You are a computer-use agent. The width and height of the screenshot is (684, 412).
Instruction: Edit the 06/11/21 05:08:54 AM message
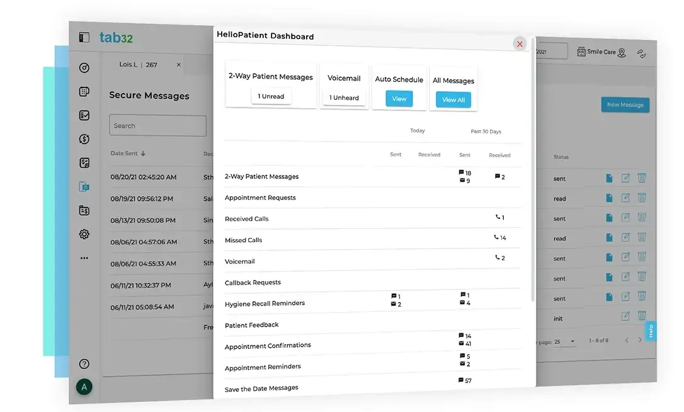pos(625,297)
